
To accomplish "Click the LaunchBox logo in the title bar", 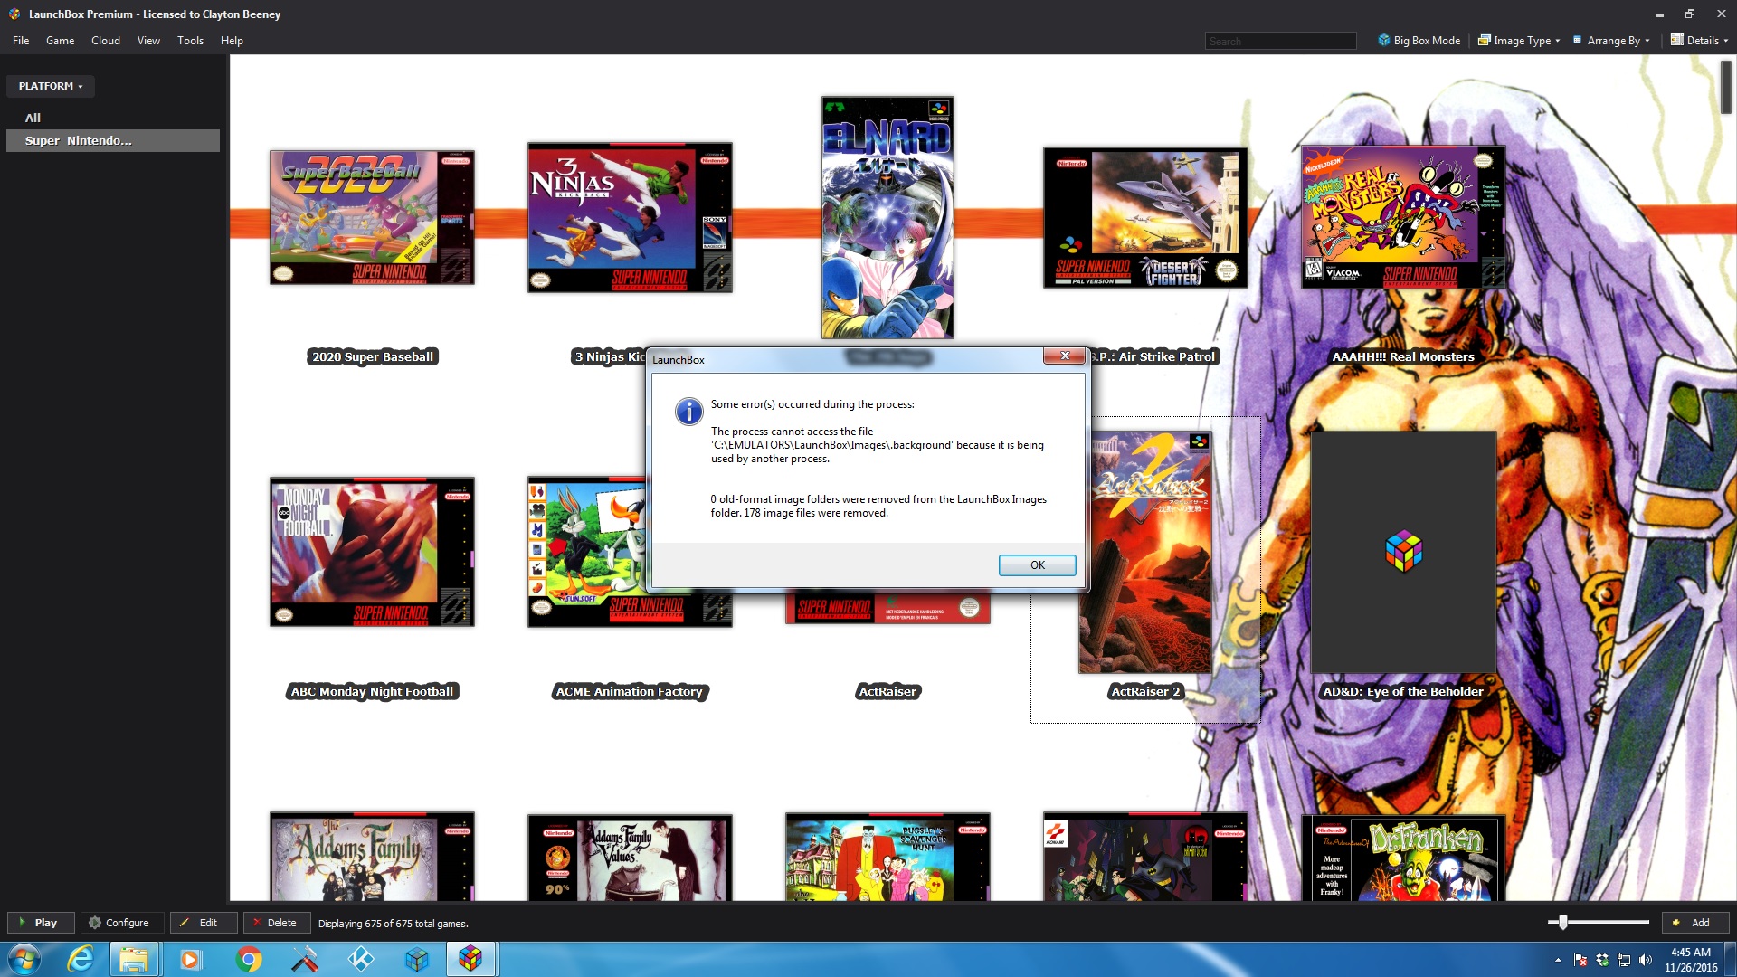I will point(14,14).
